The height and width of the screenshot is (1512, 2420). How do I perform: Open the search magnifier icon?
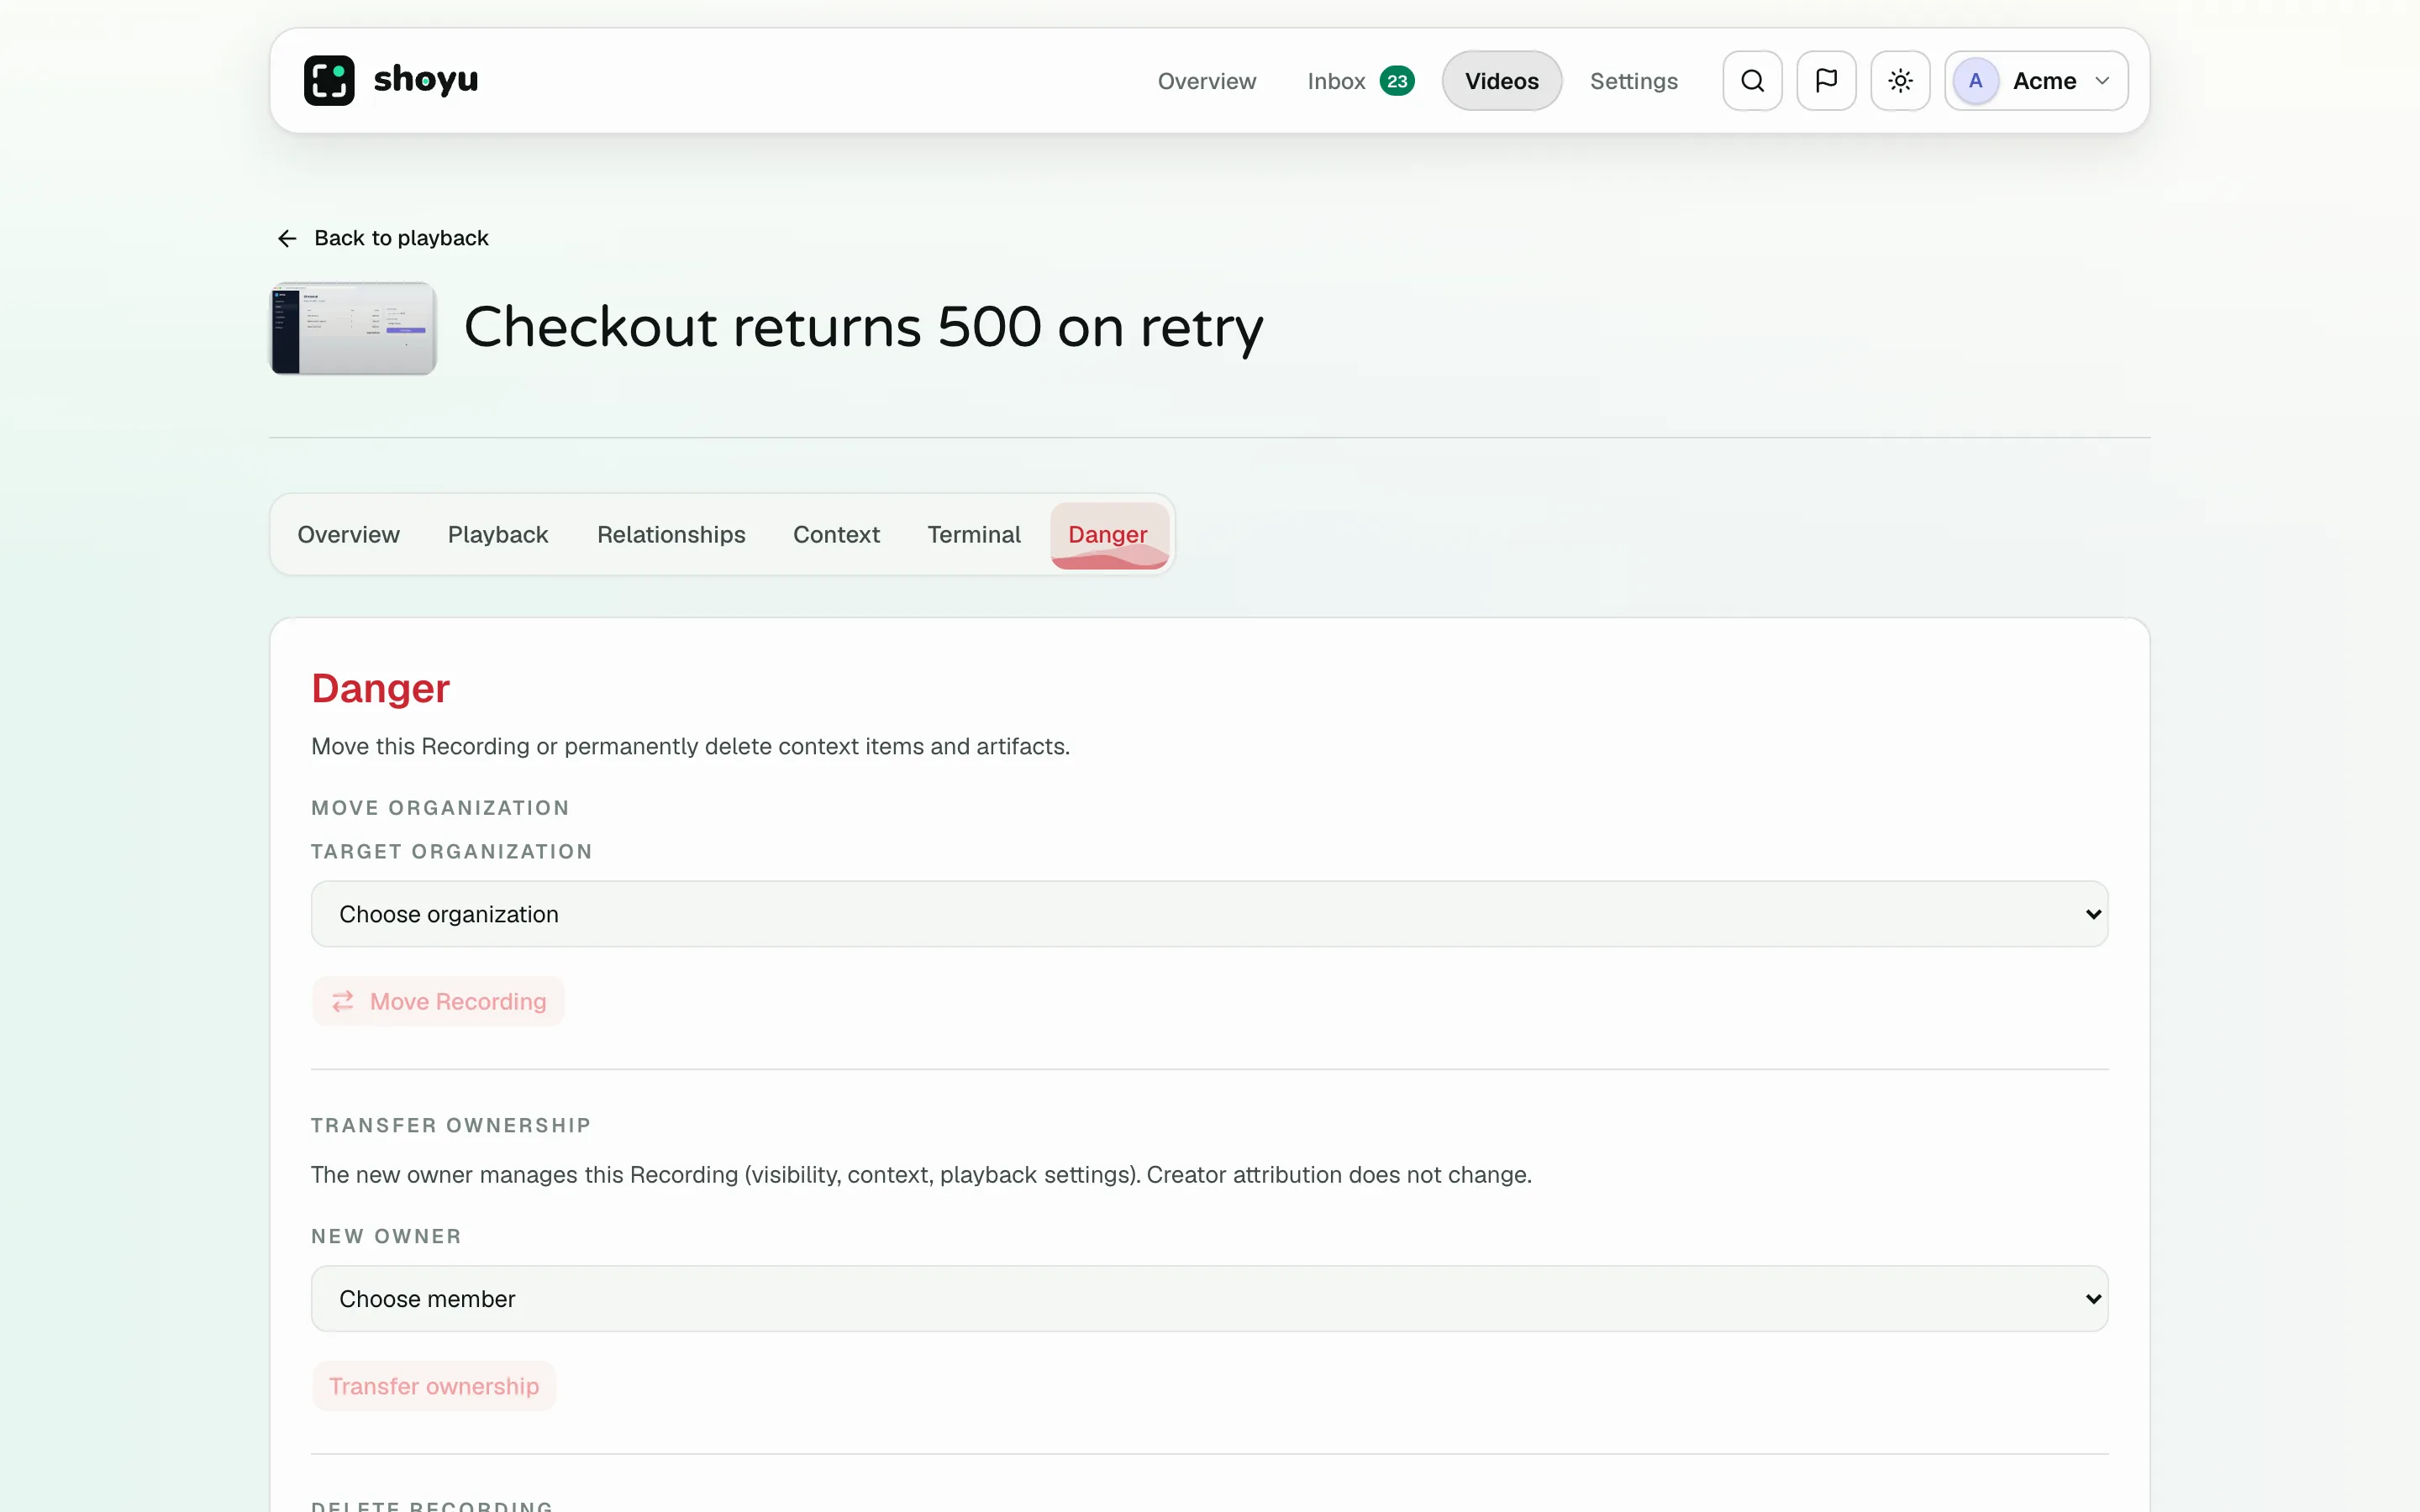pos(1752,81)
